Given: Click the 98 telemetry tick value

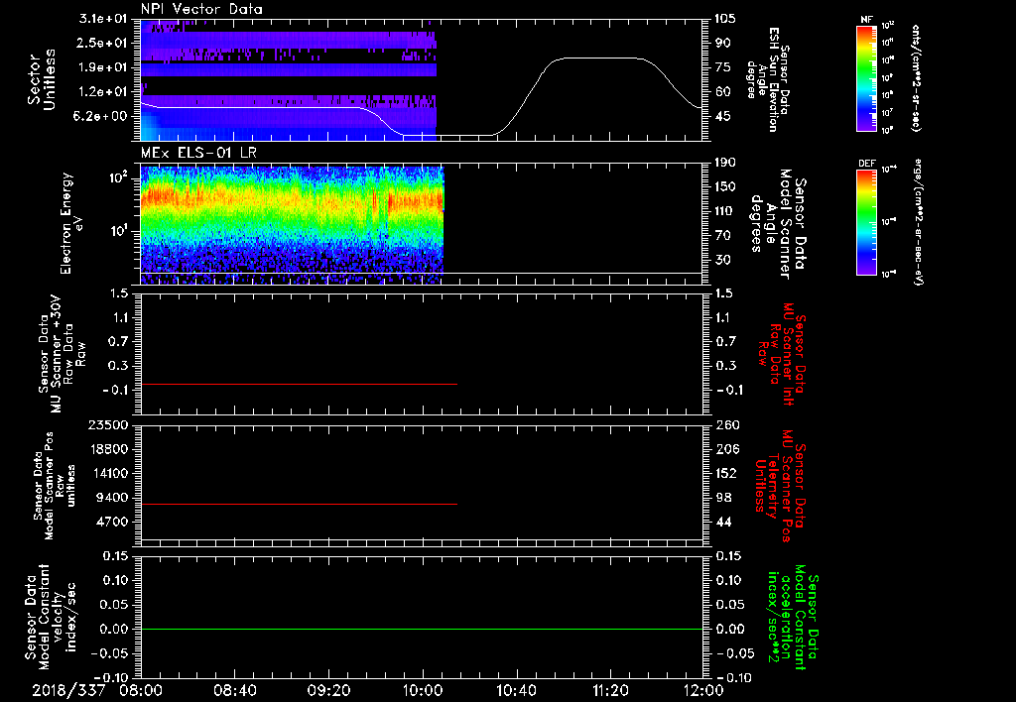Looking at the screenshot, I should (723, 498).
